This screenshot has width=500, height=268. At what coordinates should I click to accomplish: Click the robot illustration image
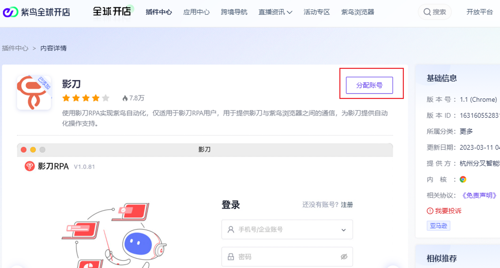(114, 235)
